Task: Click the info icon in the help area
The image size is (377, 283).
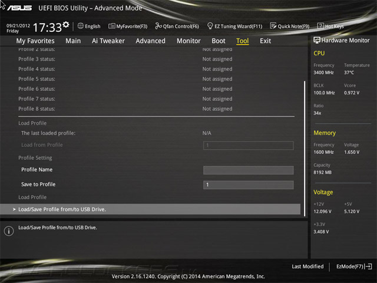Action: [9, 231]
